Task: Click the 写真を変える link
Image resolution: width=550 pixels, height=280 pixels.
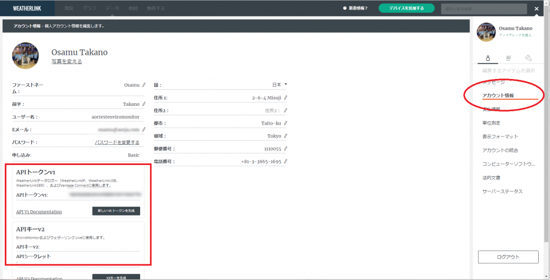Action: [67, 61]
